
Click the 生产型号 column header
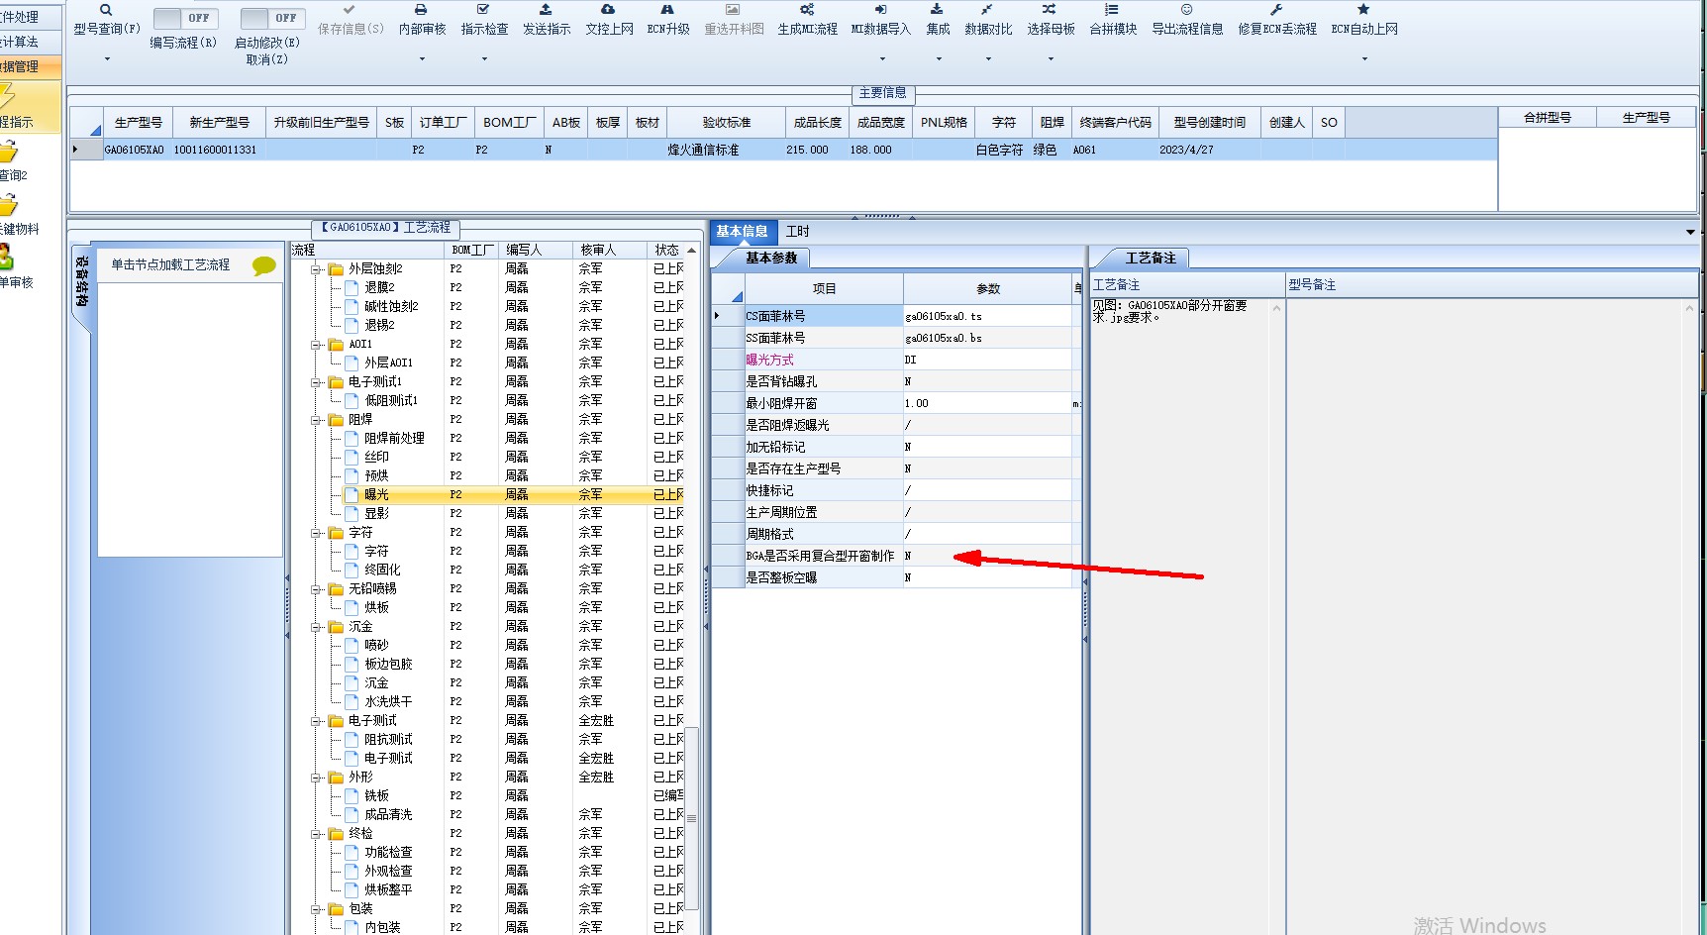tap(138, 123)
